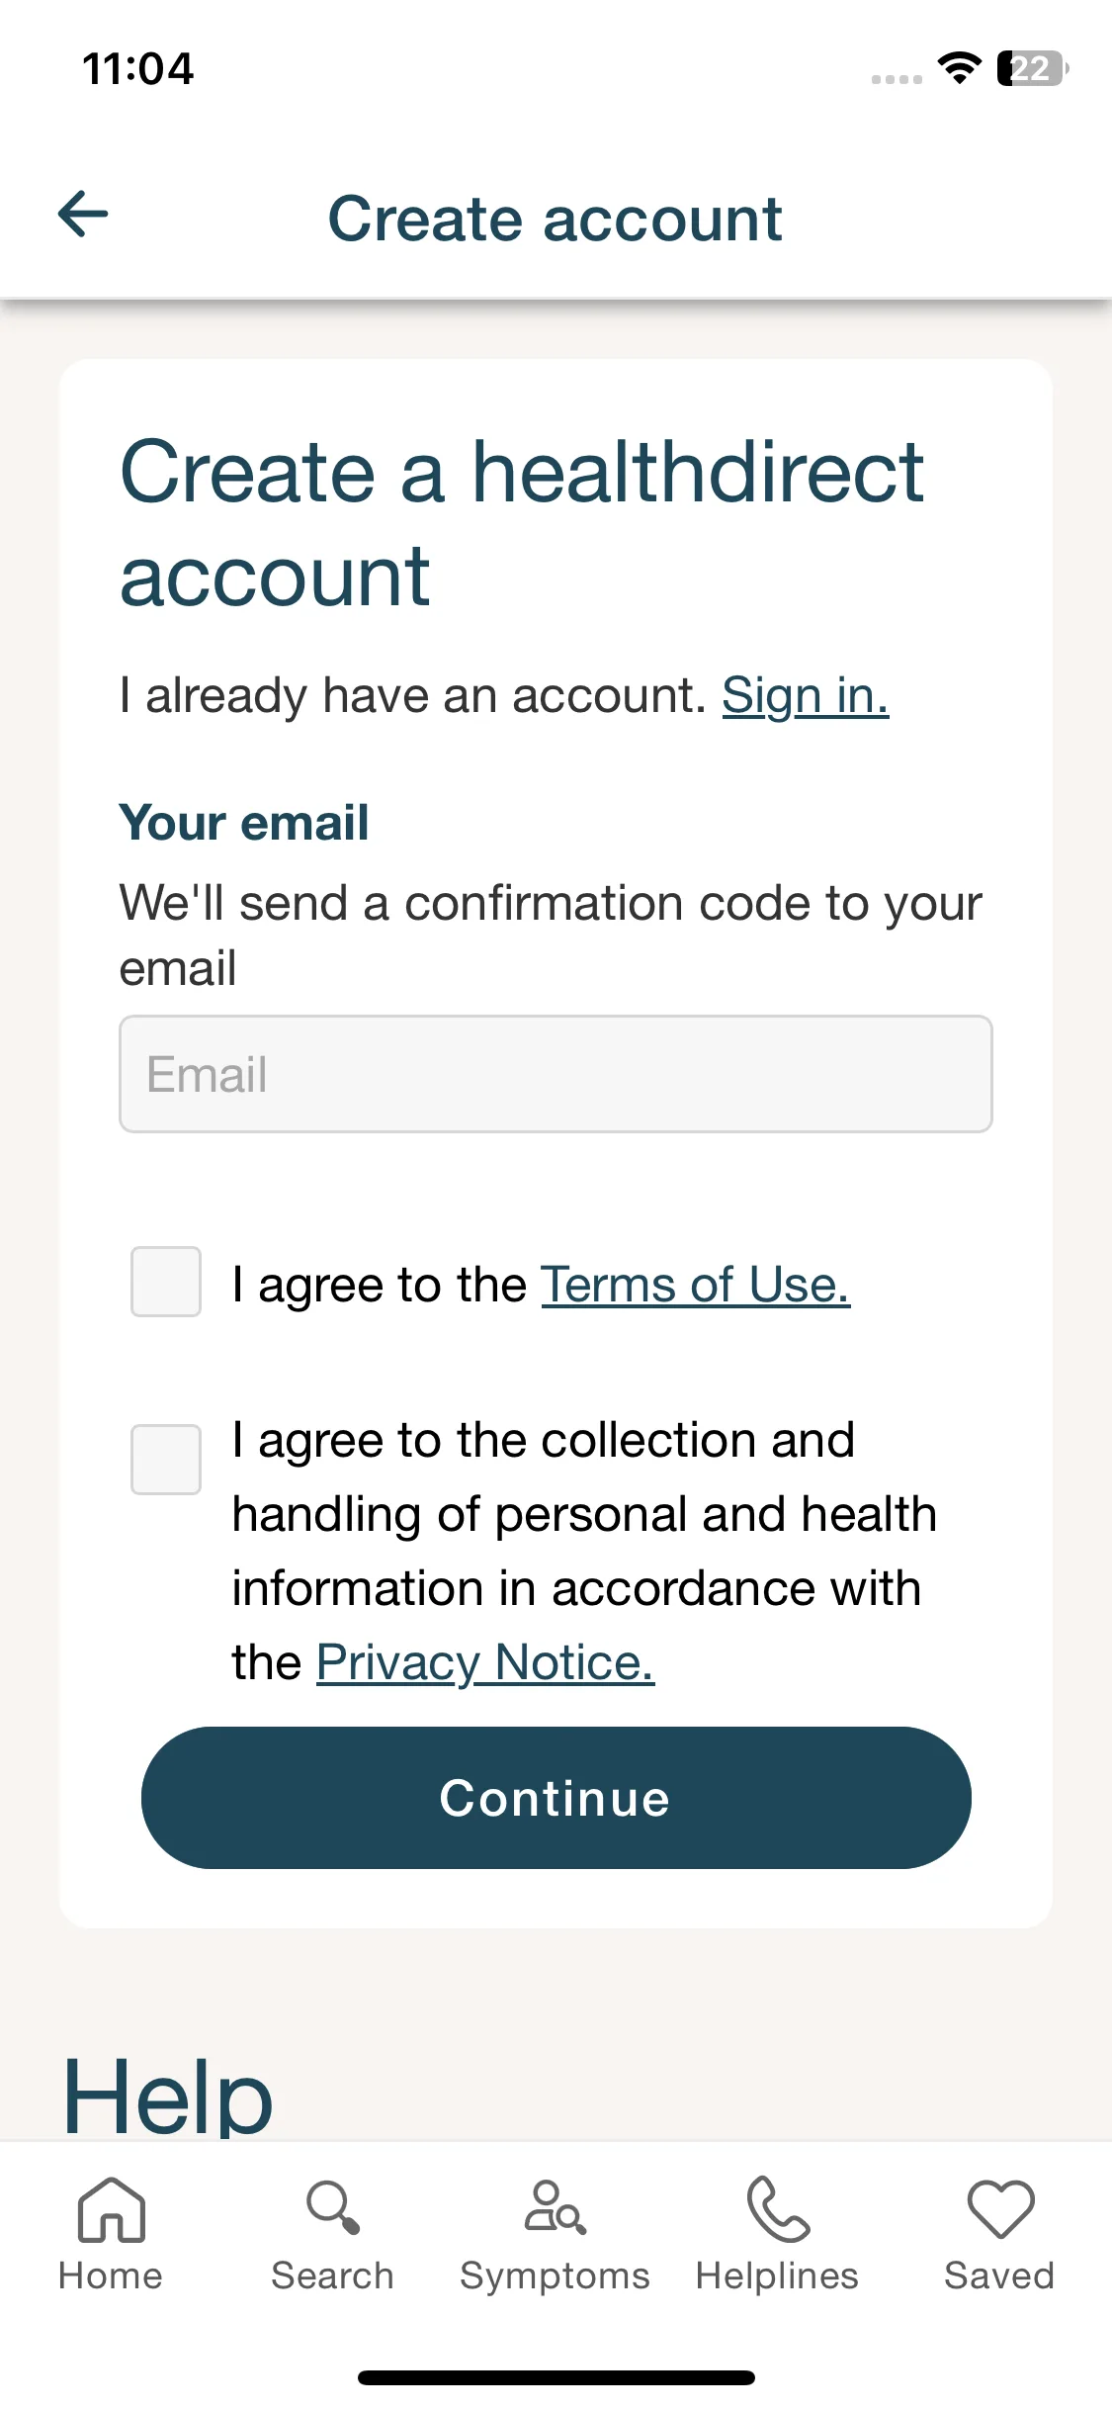Tick the Privacy Notice consent checkbox
This screenshot has width=1112, height=2409.
[x=166, y=1460]
